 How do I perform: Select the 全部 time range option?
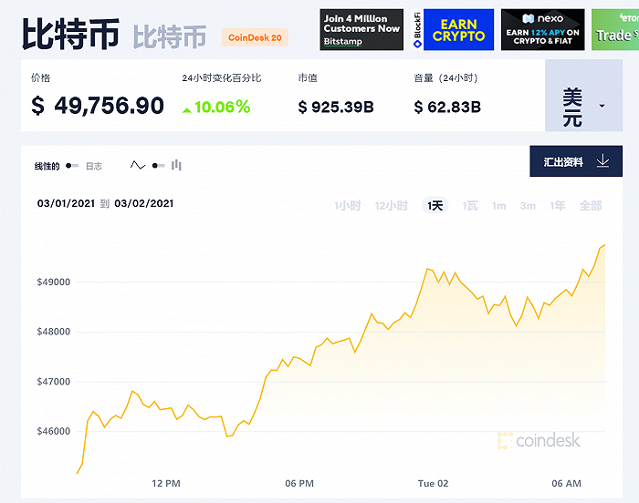591,206
